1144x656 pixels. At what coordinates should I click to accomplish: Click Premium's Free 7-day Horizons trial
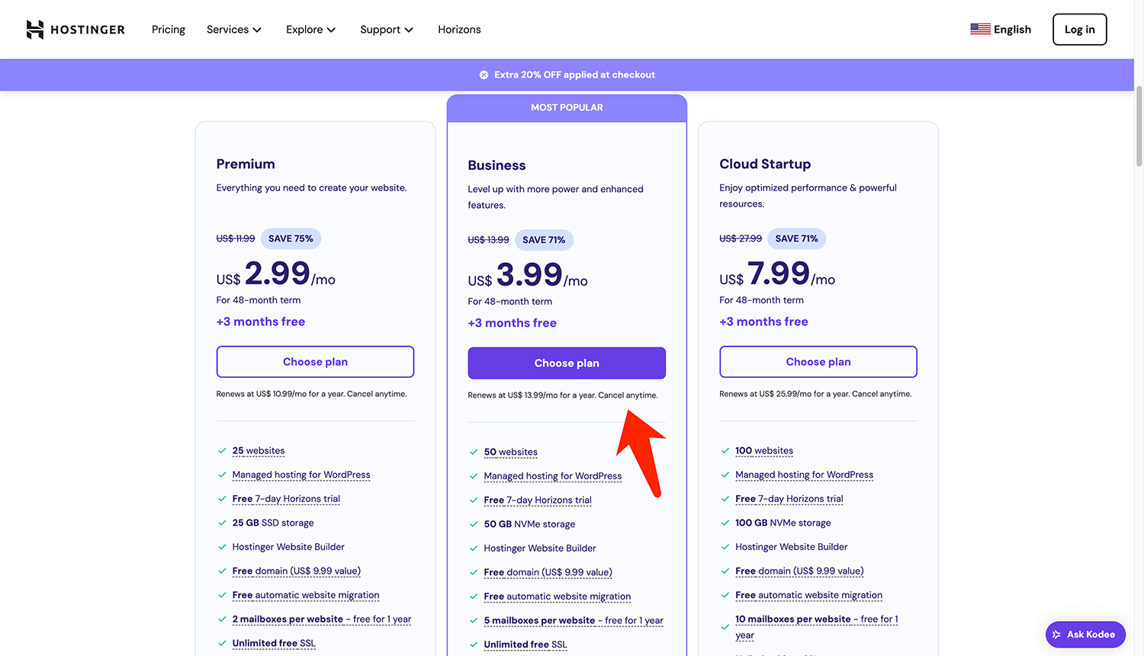[286, 499]
